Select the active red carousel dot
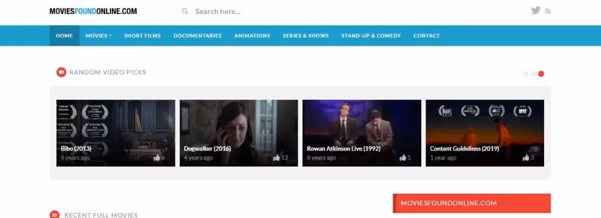 [x=541, y=74]
